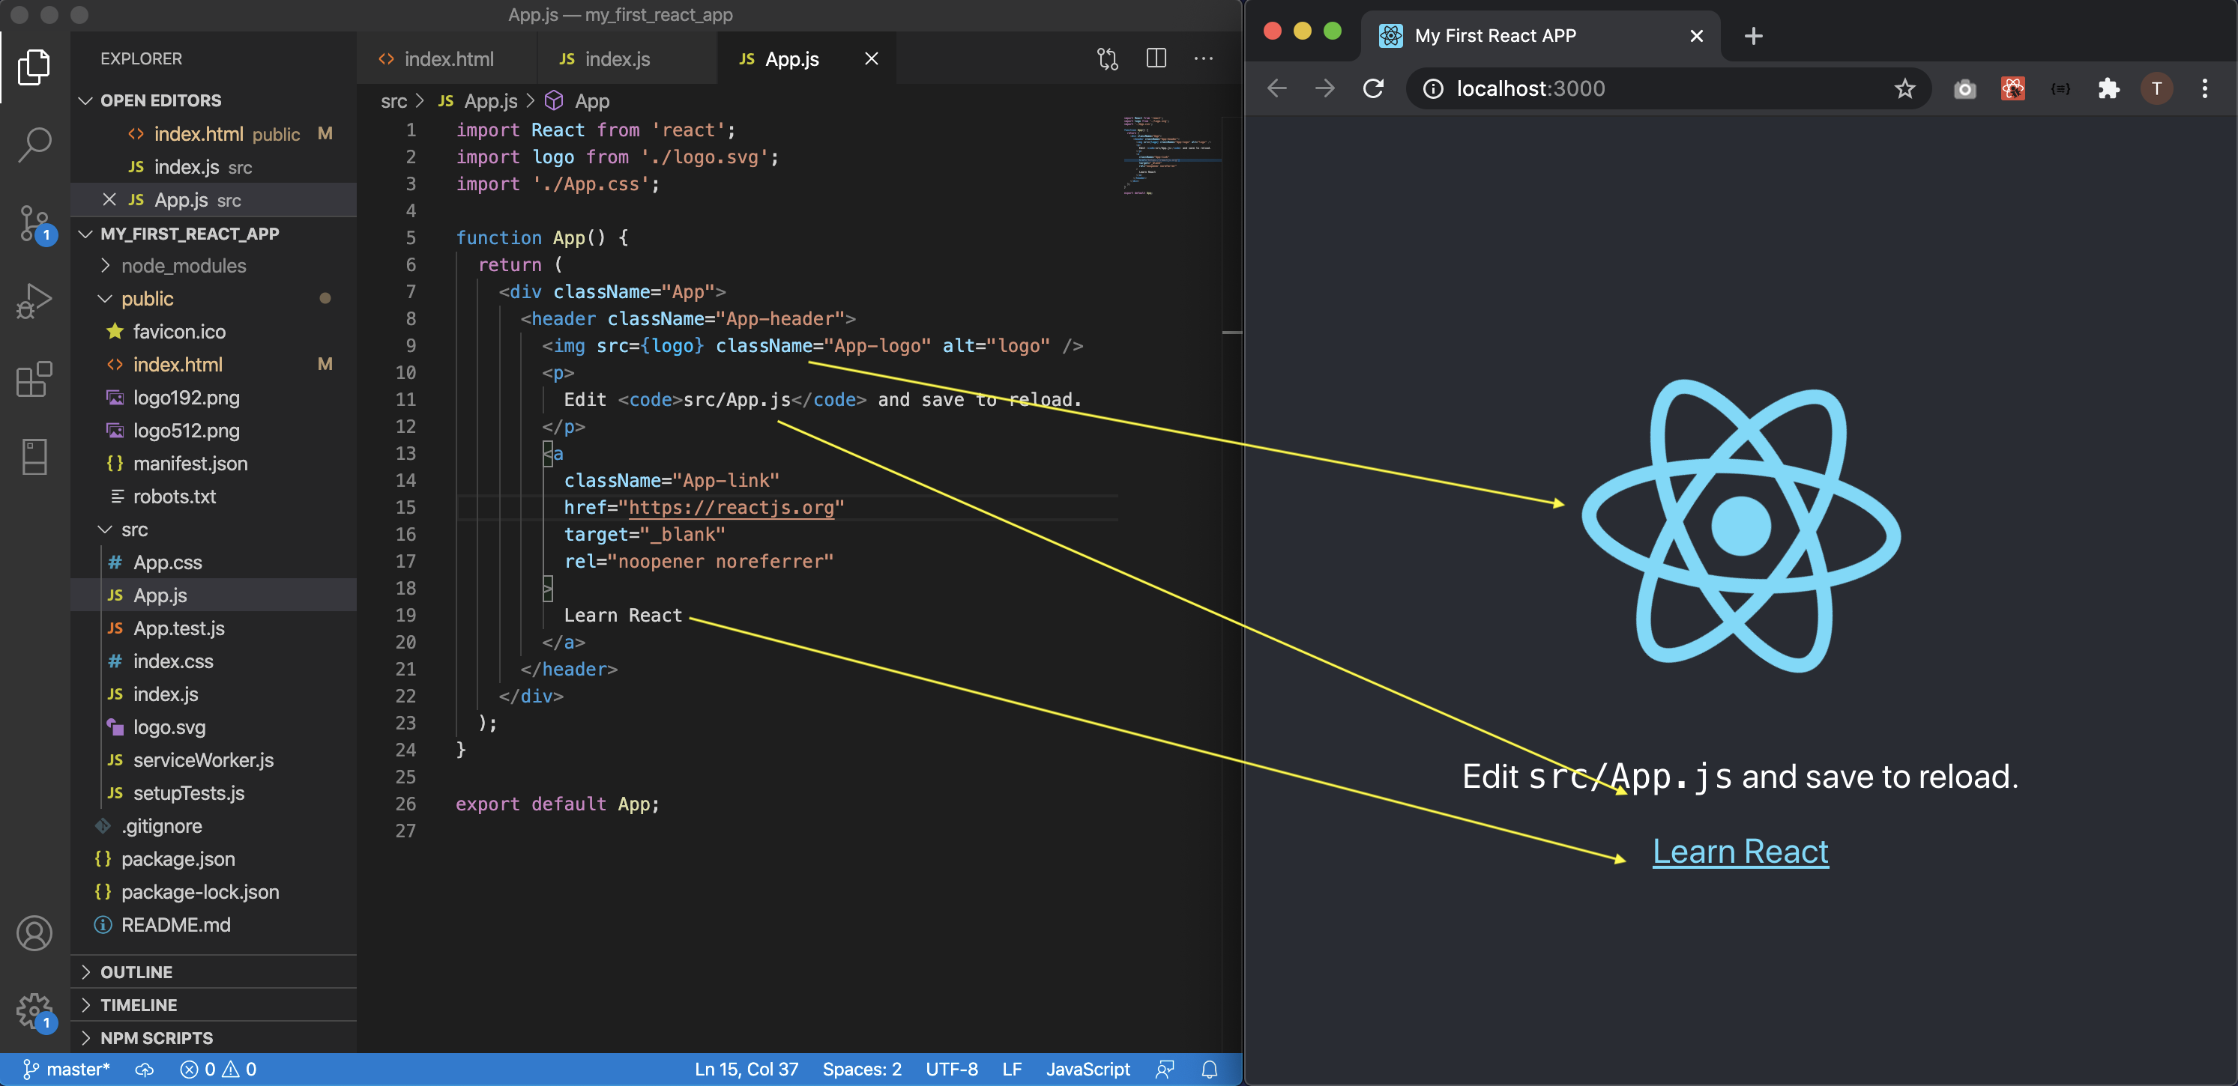Change indentation via Spaces: 2

pyautogui.click(x=862, y=1070)
